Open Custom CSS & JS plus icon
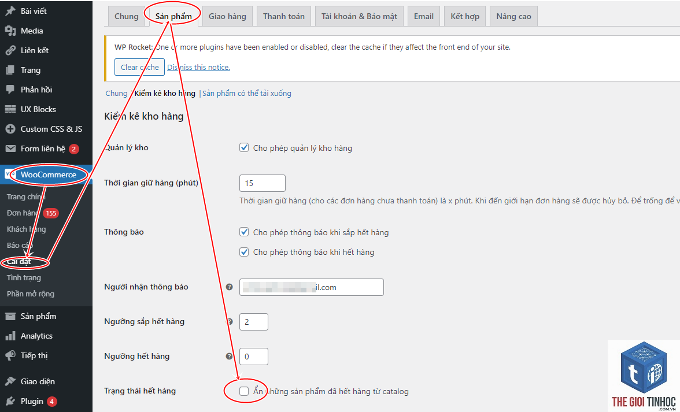Screen dimensions: 680x412 tap(10, 129)
